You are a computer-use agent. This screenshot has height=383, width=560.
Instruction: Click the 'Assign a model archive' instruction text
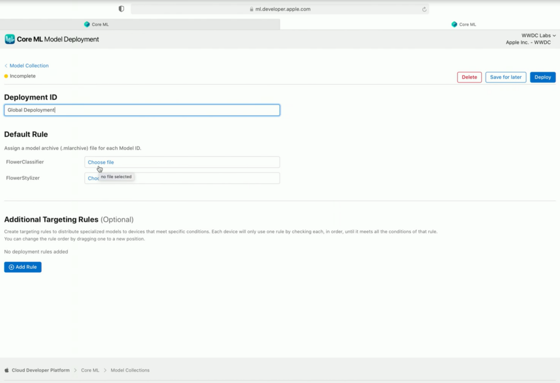tap(73, 148)
